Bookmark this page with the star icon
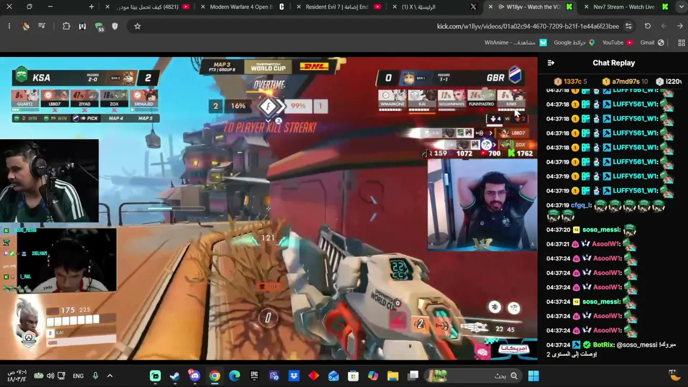Image resolution: width=688 pixels, height=387 pixels. click(x=137, y=26)
